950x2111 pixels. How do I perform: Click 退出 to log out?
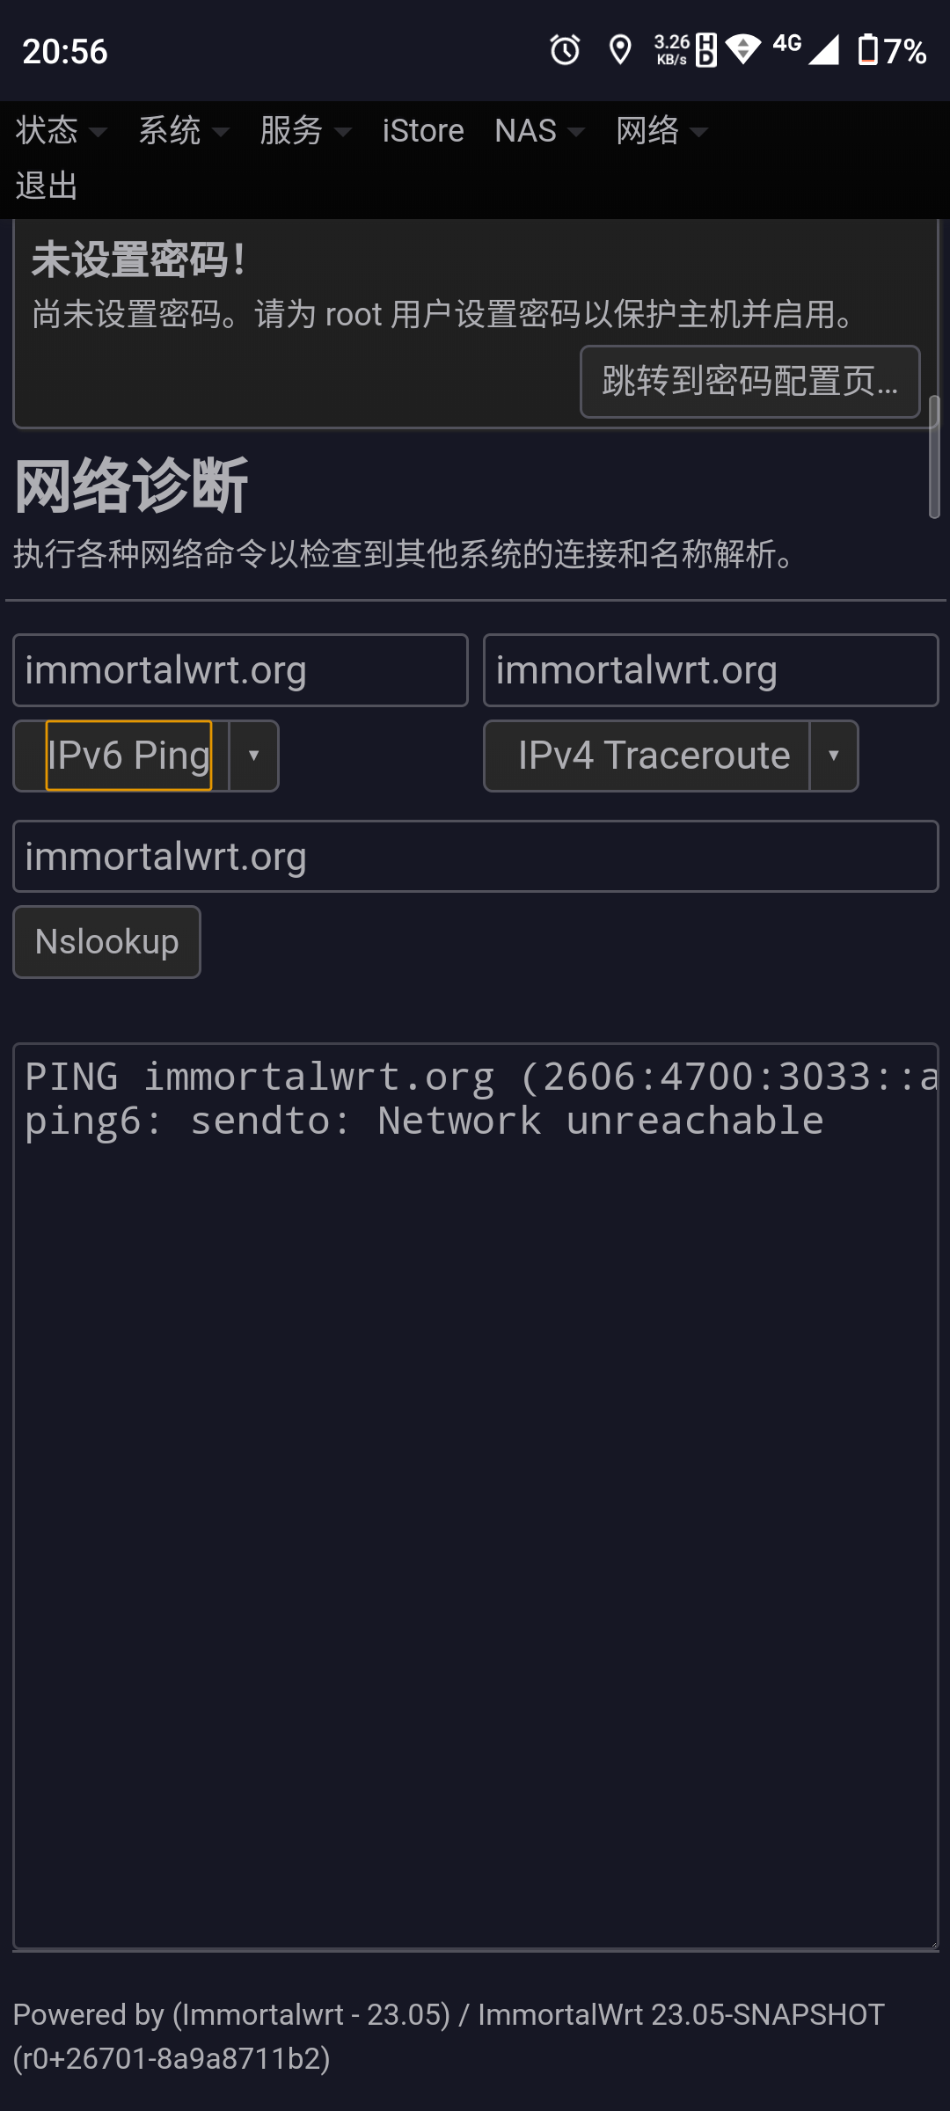pyautogui.click(x=47, y=186)
